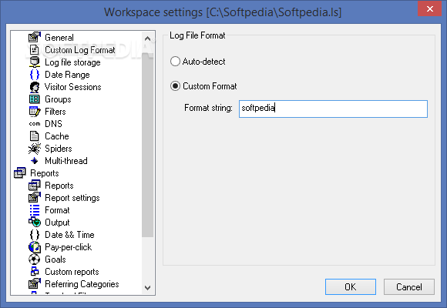The height and width of the screenshot is (308, 447).
Task: Open the Custom reports page
Action: (x=72, y=272)
